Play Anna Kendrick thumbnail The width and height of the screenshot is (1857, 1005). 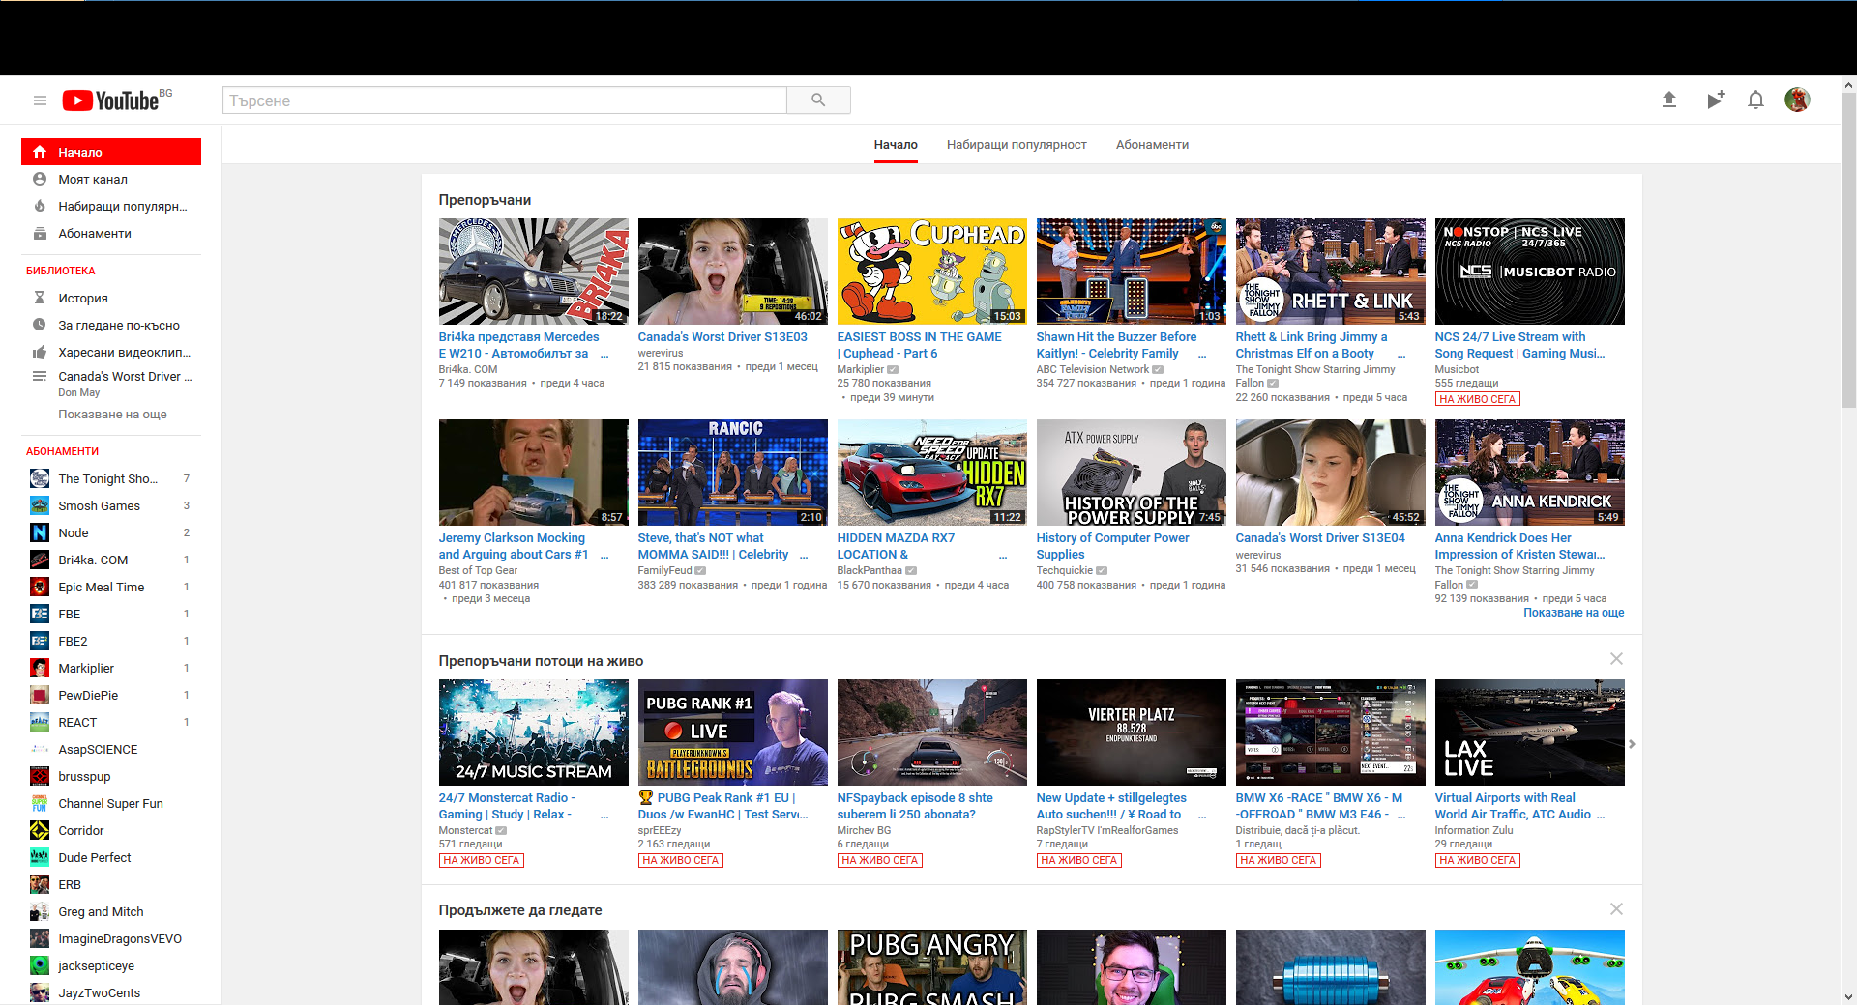point(1529,473)
